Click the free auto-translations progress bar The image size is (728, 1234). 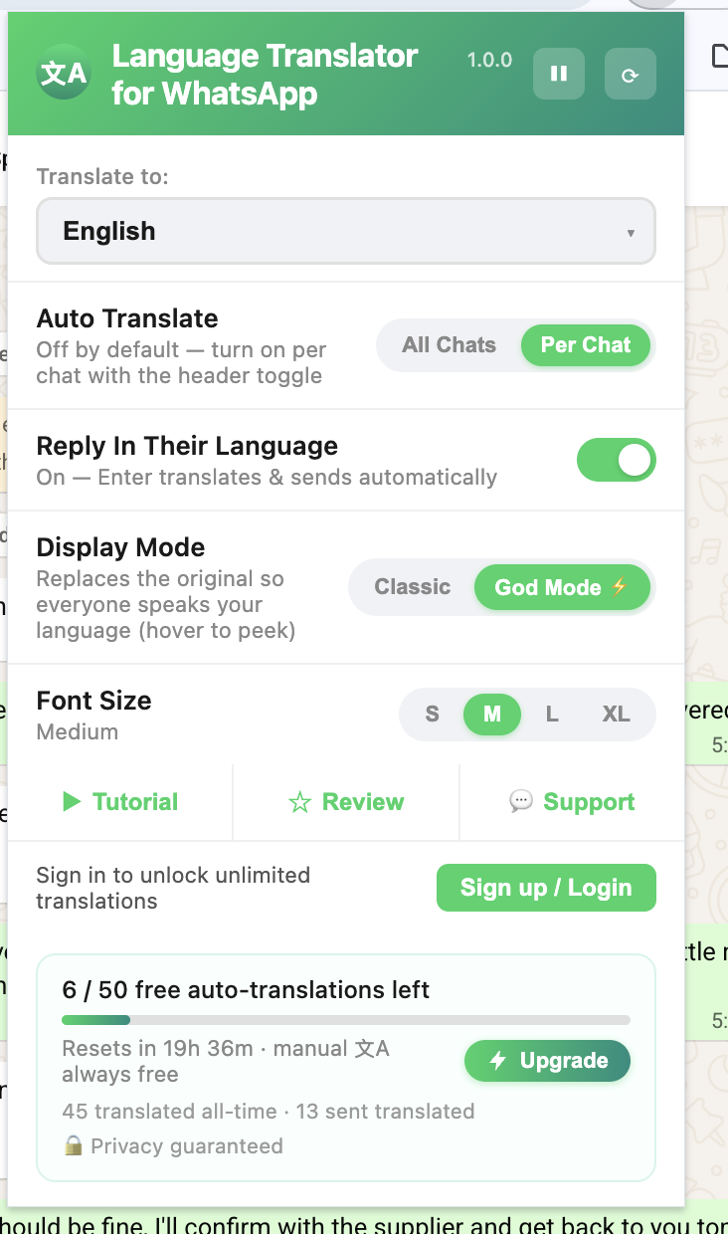[x=346, y=1020]
